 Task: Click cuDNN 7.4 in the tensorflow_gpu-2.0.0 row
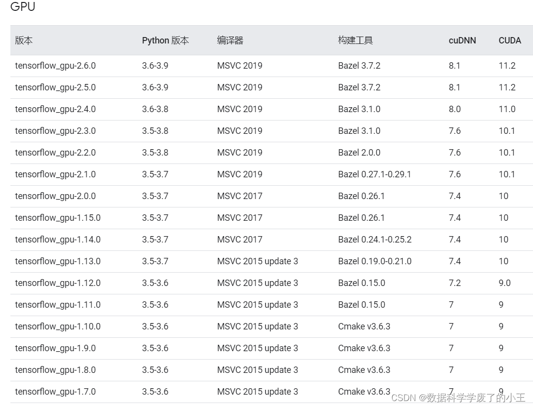[x=454, y=196]
